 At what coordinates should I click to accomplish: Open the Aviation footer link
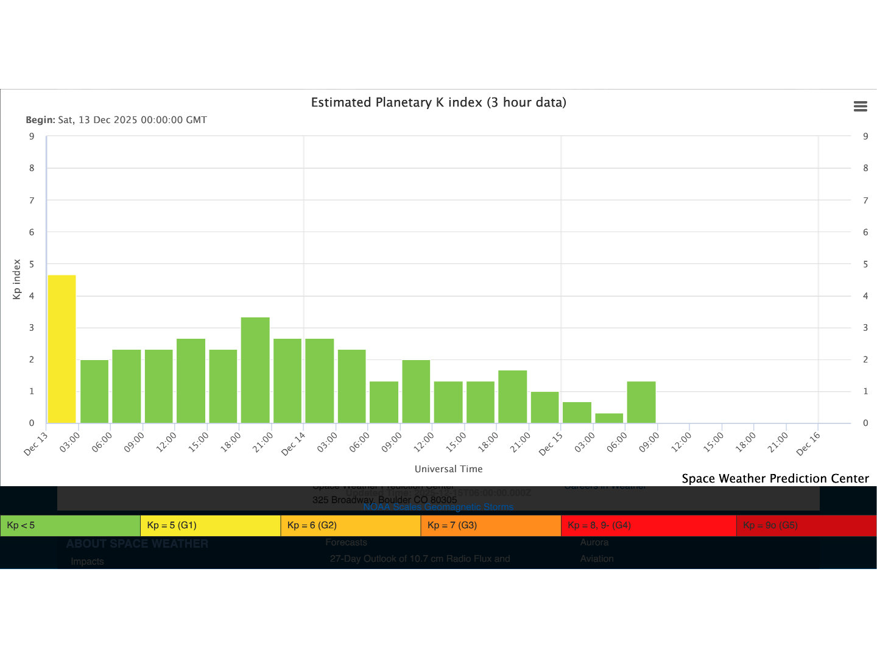596,559
